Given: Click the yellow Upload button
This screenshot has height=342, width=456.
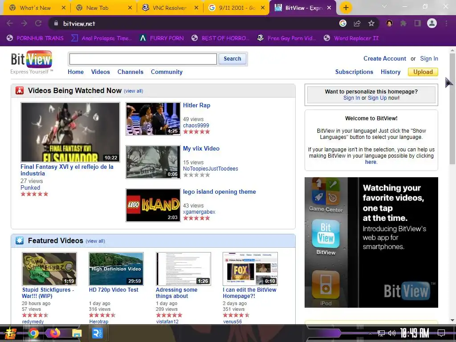Looking at the screenshot, I should (423, 72).
